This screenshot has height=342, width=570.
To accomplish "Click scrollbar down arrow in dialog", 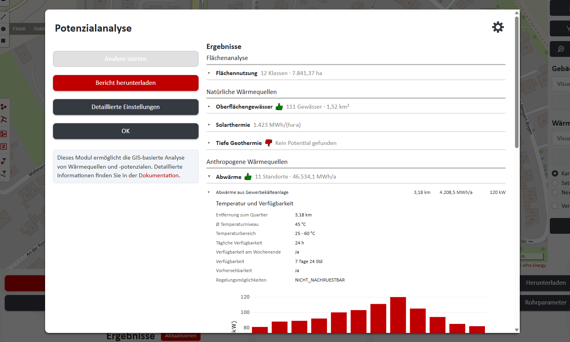I will [x=517, y=330].
